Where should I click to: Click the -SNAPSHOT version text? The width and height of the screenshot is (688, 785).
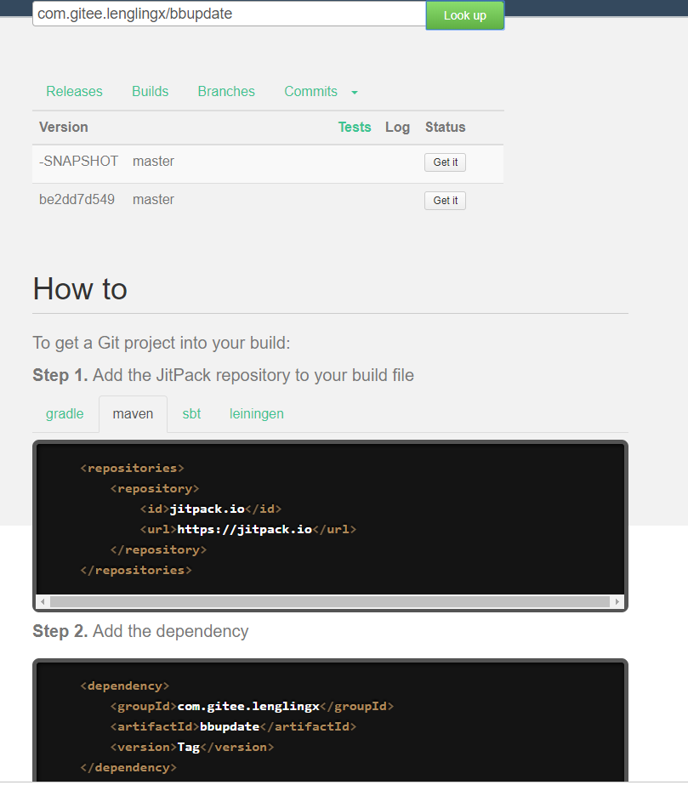78,162
